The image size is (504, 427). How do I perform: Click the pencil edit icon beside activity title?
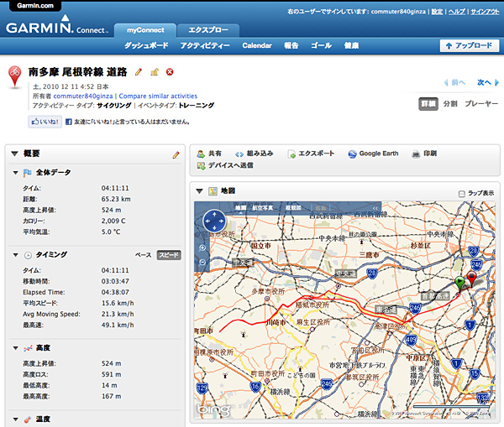[x=139, y=72]
